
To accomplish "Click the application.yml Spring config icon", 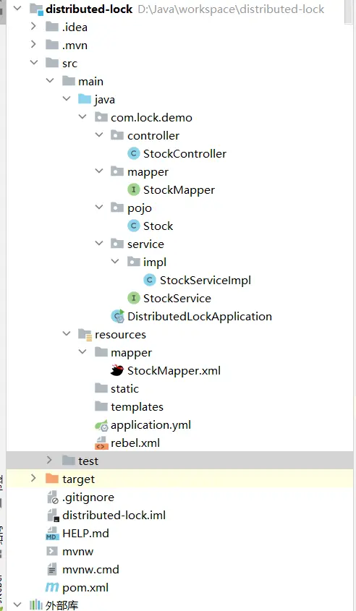I will [101, 425].
